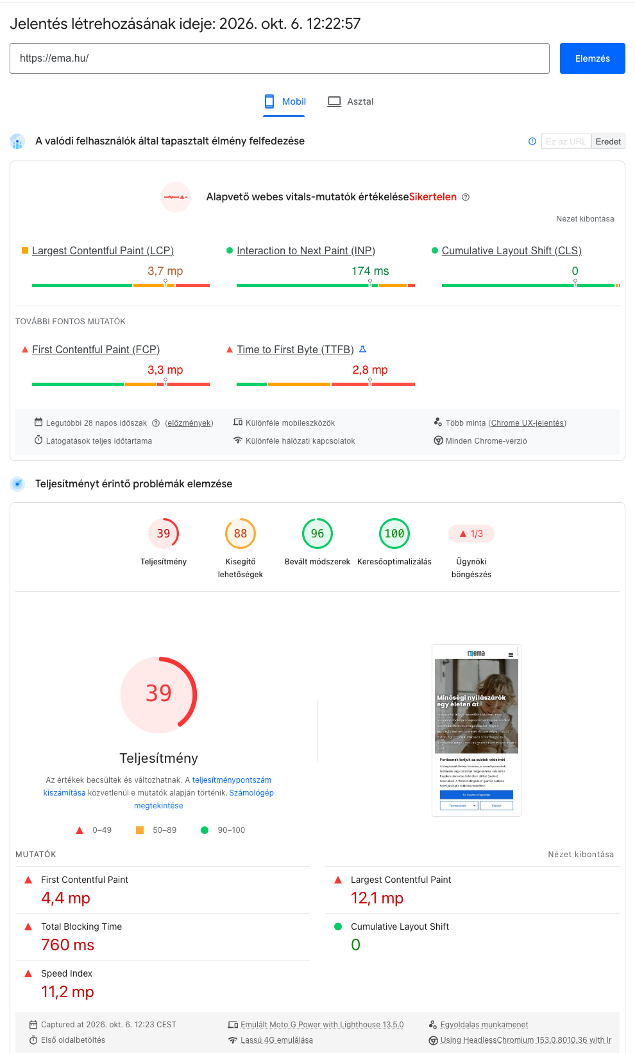Open the Chrome UX-jelentés link
Image resolution: width=635 pixels, height=1053 pixels.
(x=527, y=423)
